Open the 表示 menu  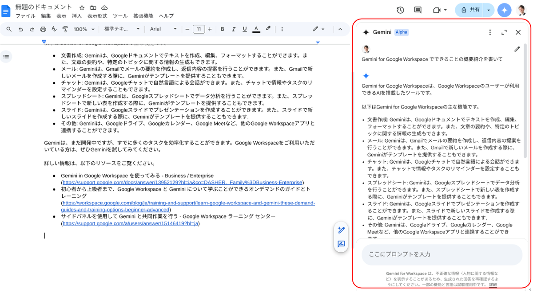61,16
